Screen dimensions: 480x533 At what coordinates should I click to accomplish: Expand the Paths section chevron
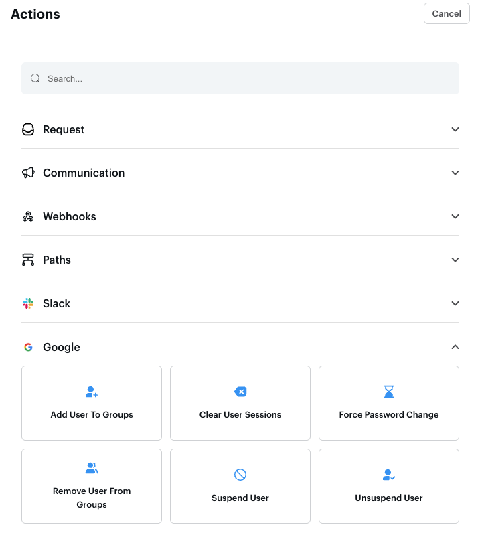coord(455,260)
